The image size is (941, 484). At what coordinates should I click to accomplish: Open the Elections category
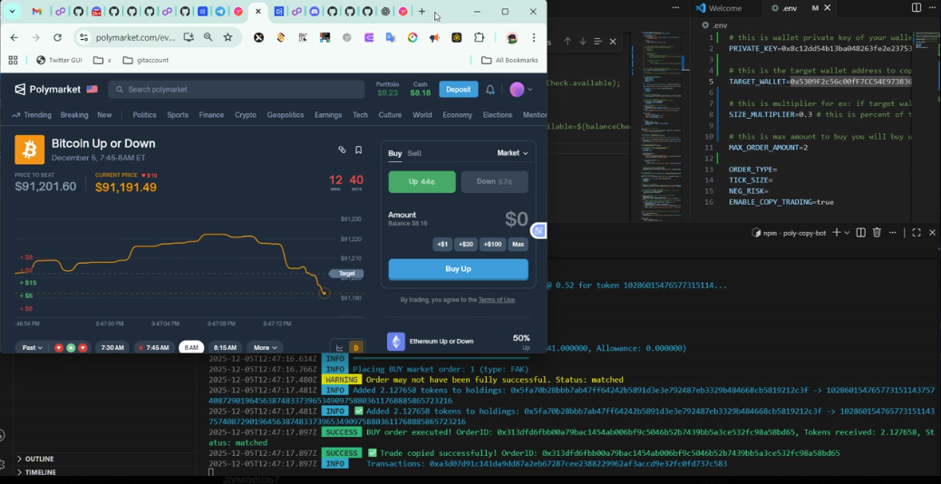pyautogui.click(x=498, y=114)
